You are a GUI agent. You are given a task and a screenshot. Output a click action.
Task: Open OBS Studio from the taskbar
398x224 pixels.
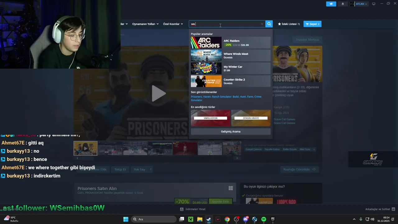click(236, 219)
